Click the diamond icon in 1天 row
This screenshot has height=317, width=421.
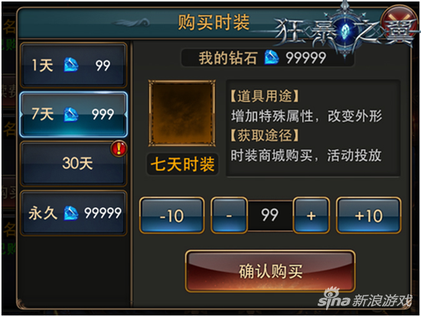pos(71,65)
